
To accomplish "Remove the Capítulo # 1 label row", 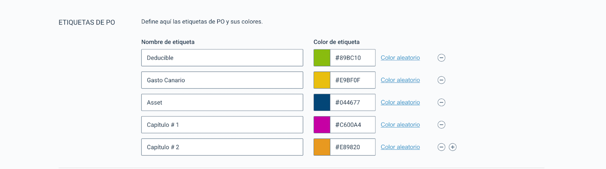I will click(441, 124).
